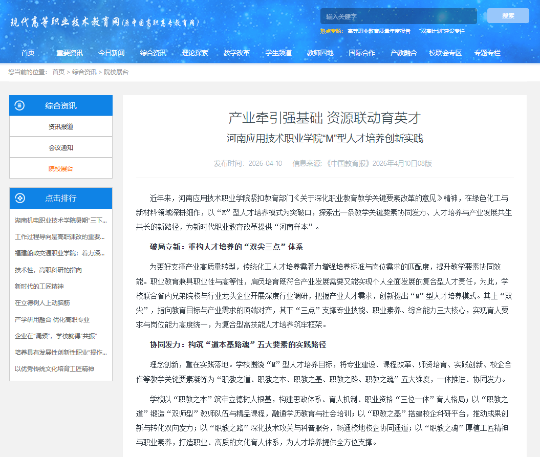
Task: Open the 今日新闻 navigation tab
Action: point(112,53)
